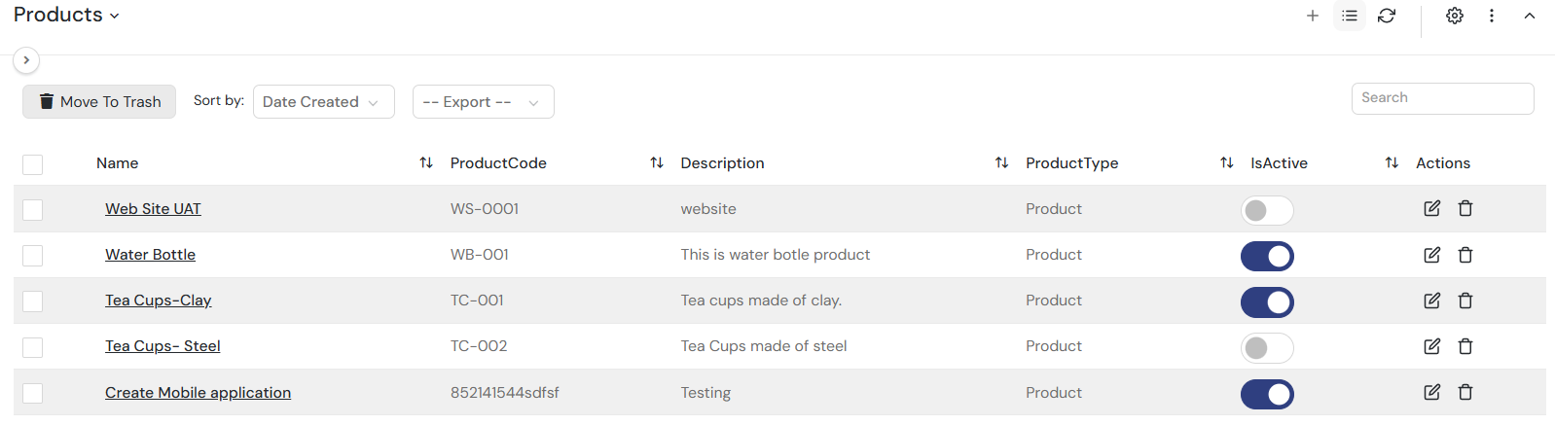The width and height of the screenshot is (1555, 425).
Task: Edit the Tea Cups-Clay row
Action: point(1431,301)
